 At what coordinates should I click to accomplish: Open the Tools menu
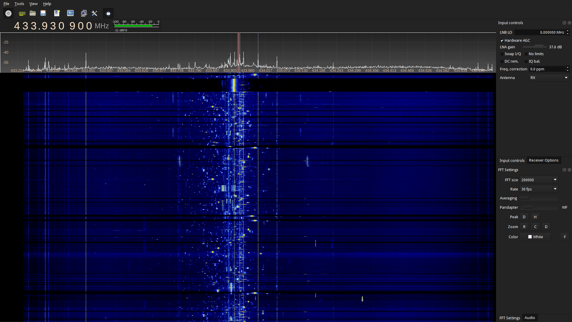tap(19, 4)
